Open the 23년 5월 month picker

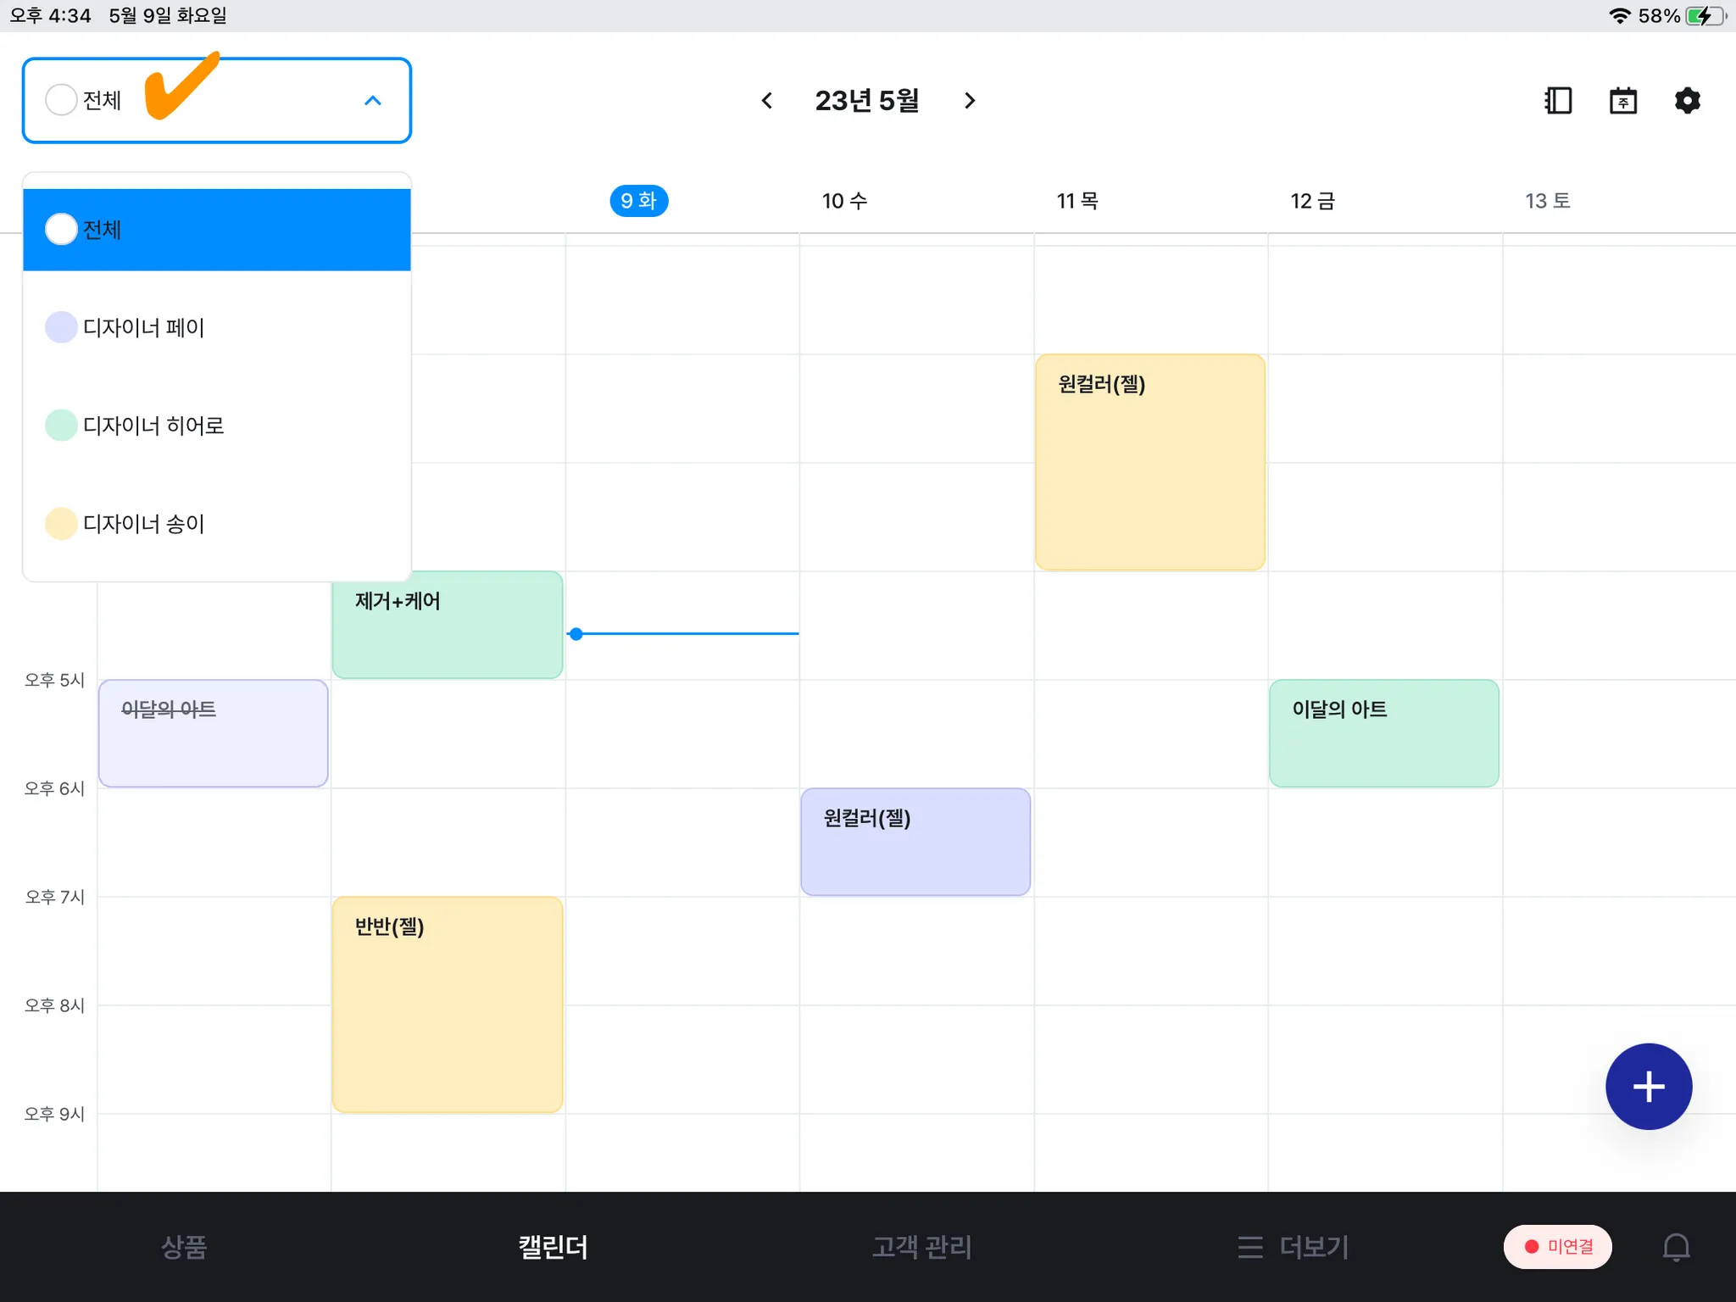pos(866,101)
